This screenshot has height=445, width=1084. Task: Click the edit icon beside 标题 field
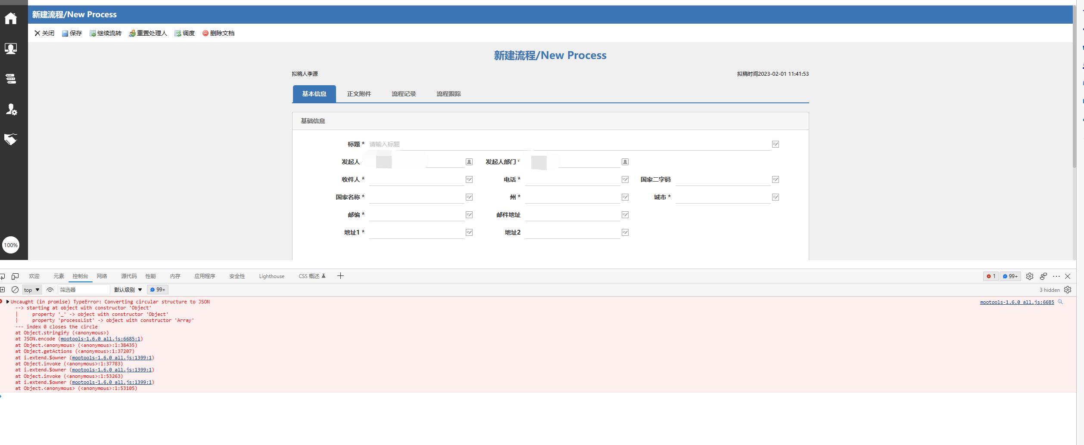point(776,144)
